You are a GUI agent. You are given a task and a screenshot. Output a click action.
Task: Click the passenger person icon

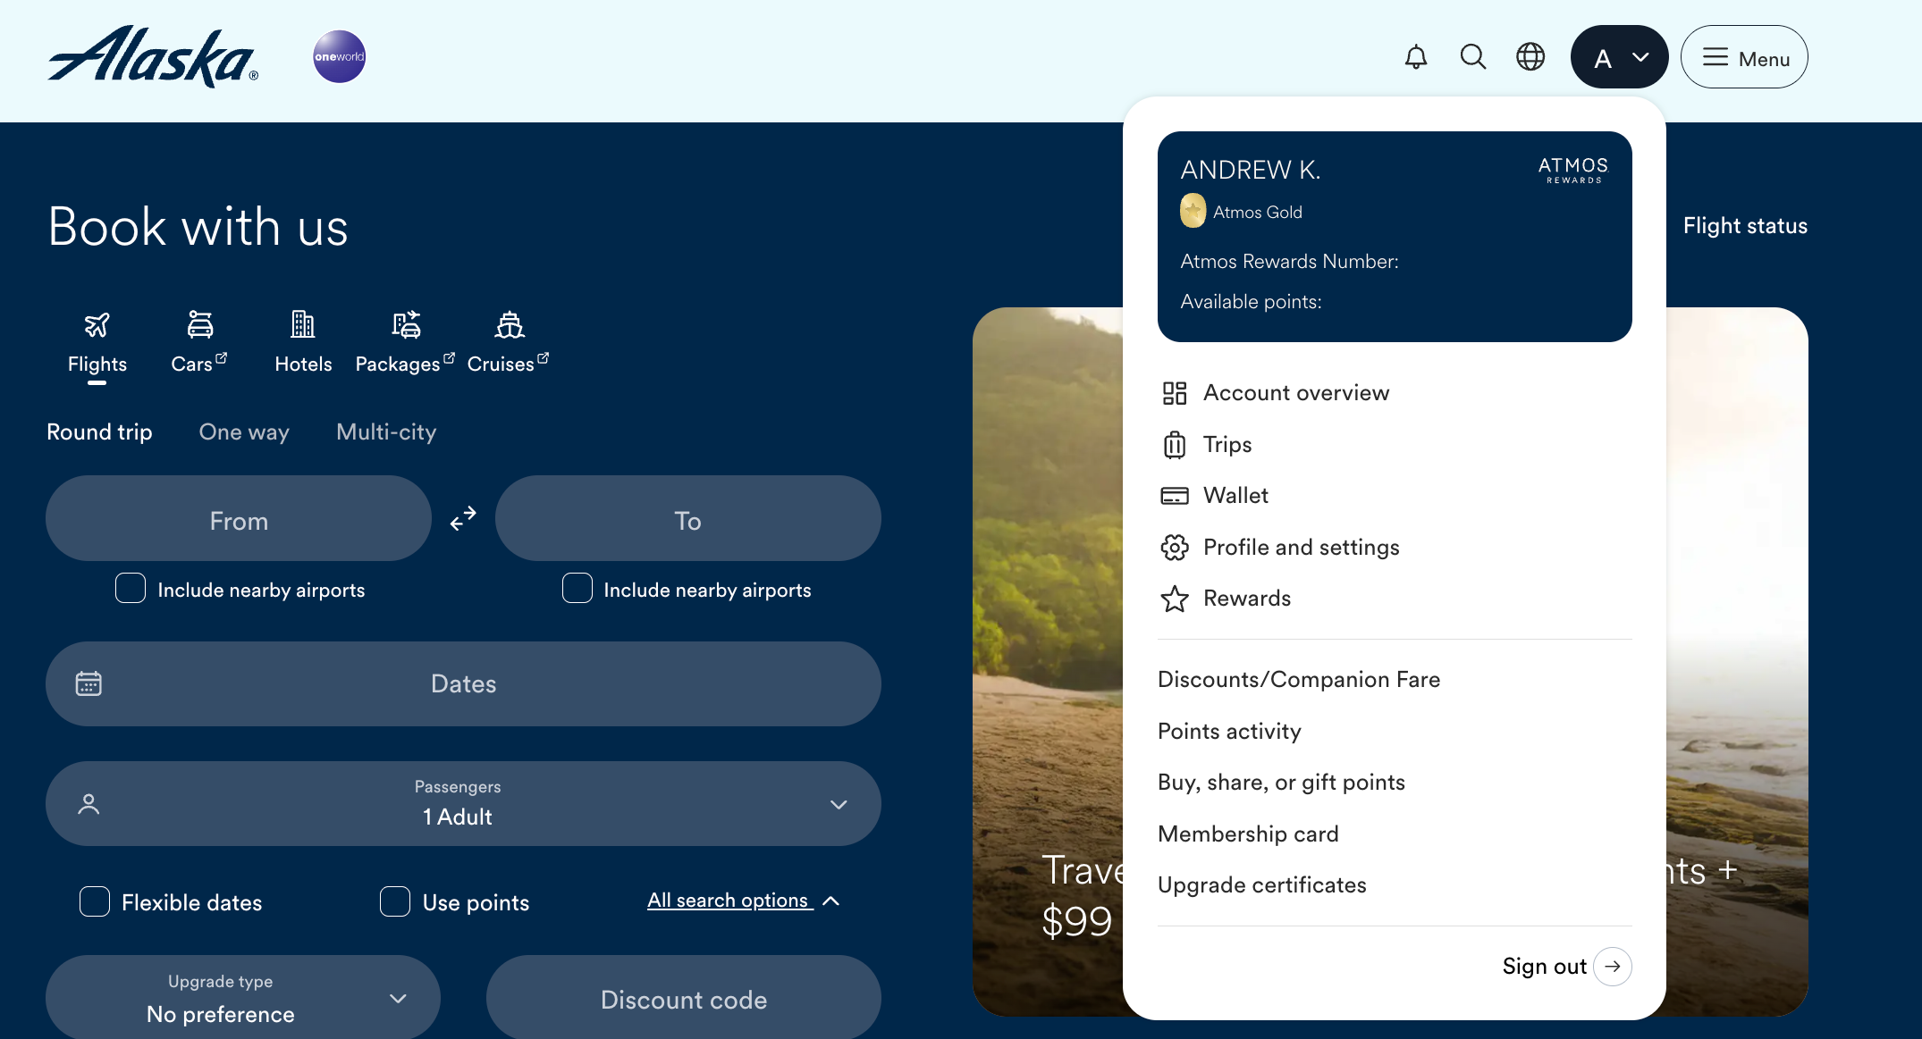(89, 804)
